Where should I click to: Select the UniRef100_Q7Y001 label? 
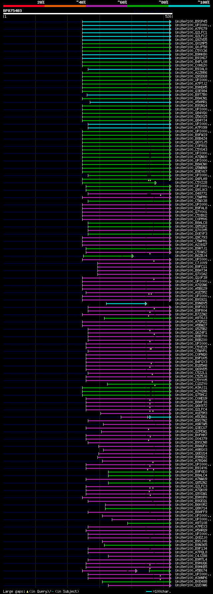pos(191,212)
